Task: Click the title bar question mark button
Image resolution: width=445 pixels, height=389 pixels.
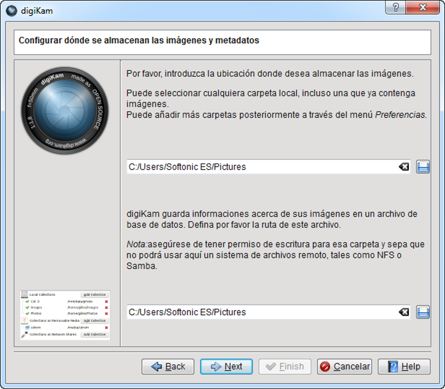Action: point(396,7)
